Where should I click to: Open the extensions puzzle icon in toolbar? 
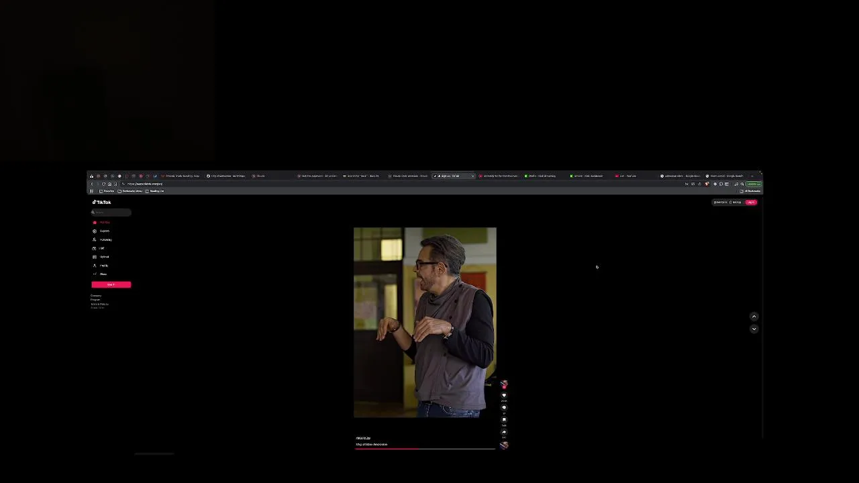click(x=721, y=184)
